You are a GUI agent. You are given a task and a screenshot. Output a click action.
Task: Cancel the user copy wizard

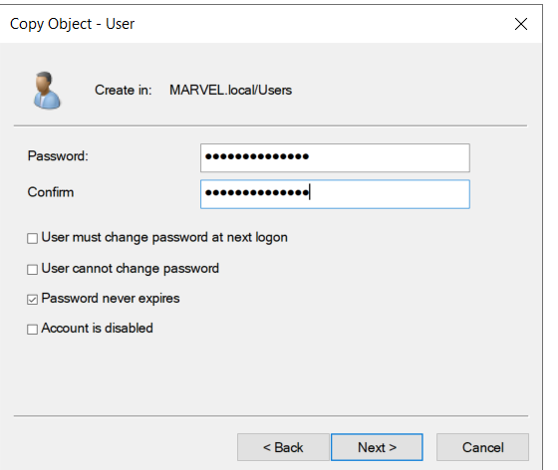point(482,447)
